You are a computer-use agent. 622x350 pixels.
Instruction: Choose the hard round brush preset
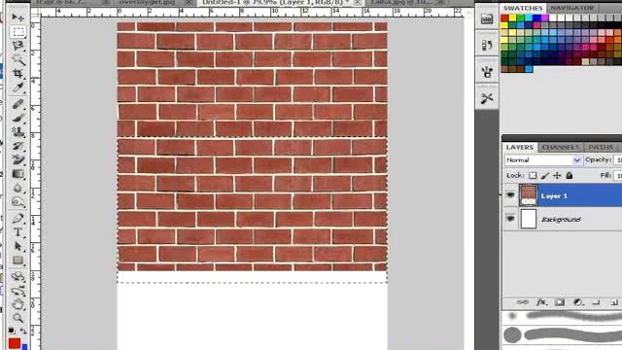pos(512,334)
